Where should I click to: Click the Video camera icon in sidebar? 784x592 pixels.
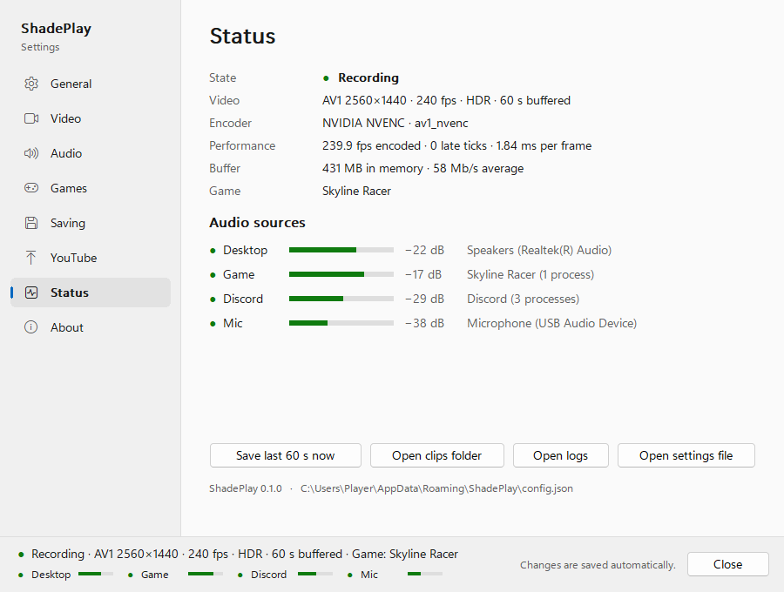pyautogui.click(x=31, y=118)
